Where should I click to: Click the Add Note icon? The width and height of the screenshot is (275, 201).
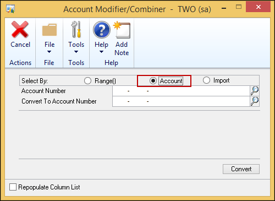[122, 30]
